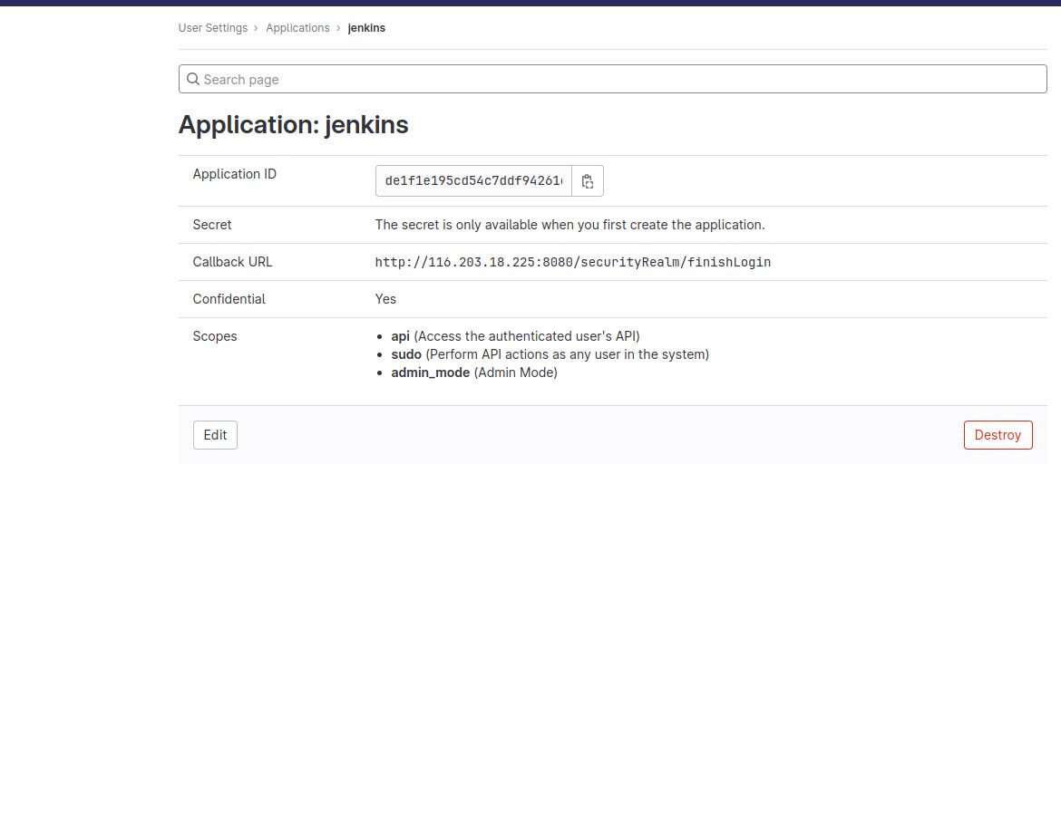The width and height of the screenshot is (1061, 823).
Task: Click the Scopes row label
Action: tap(215, 336)
